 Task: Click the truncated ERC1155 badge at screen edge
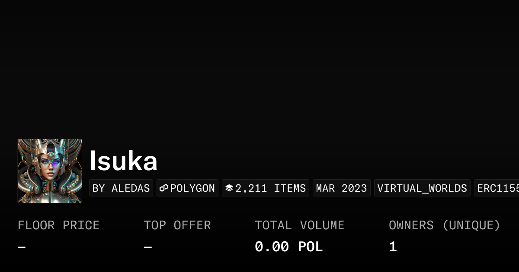tap(497, 188)
